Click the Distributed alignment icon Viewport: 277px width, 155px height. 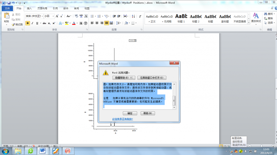click(x=111, y=23)
